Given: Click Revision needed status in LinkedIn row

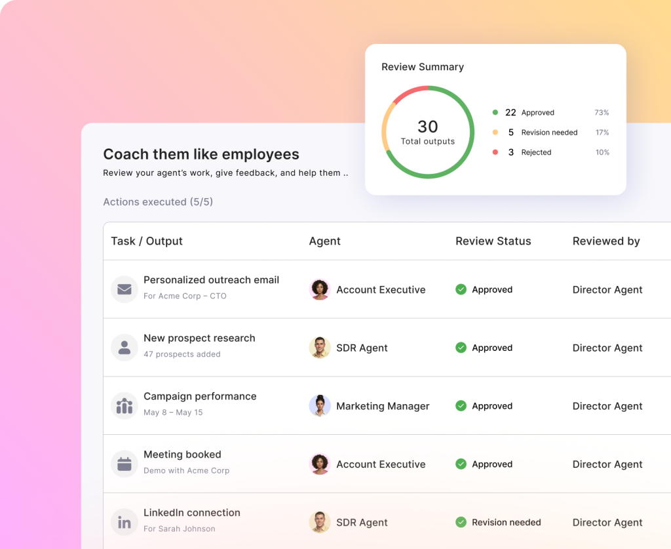Looking at the screenshot, I should 507,523.
